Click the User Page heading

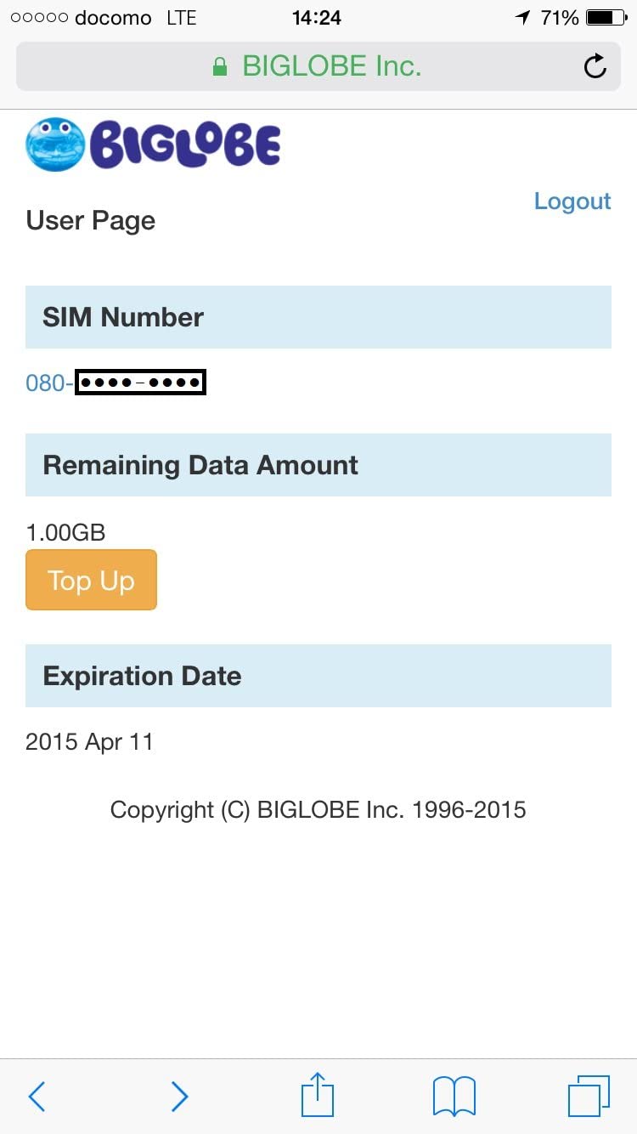pyautogui.click(x=91, y=221)
